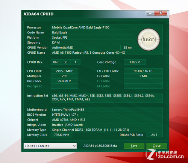Click the Core Voltage 1.025 V value

135,62
